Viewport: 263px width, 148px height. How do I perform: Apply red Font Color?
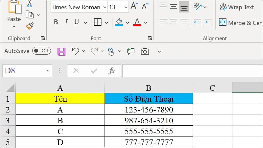click(137, 22)
